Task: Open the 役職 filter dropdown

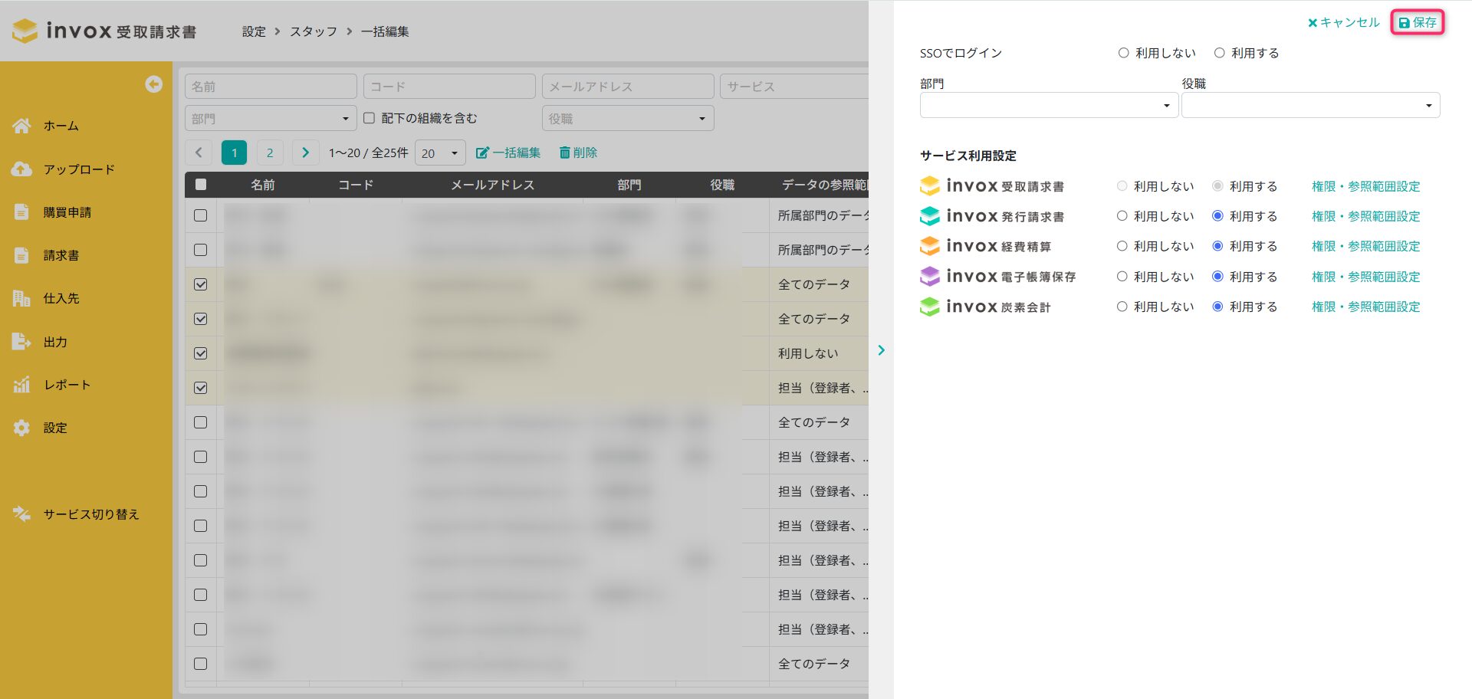Action: 628,118
